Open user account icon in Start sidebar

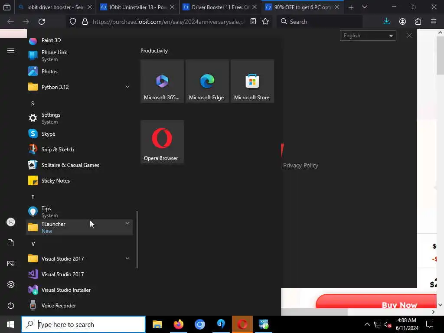(x=11, y=222)
